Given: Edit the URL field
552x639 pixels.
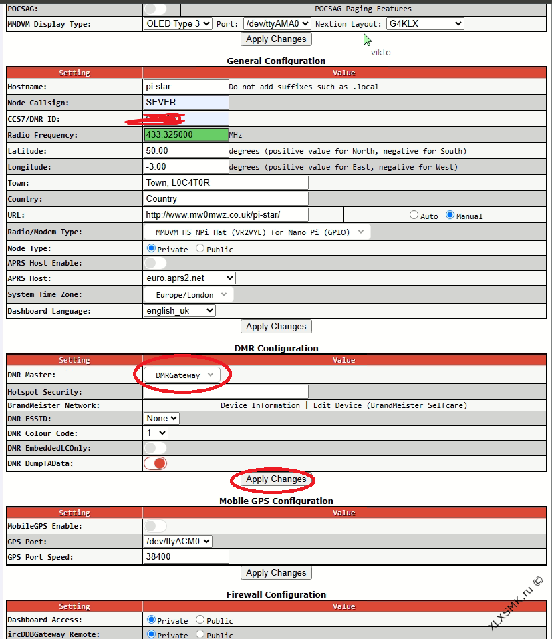Looking at the screenshot, I should point(226,215).
